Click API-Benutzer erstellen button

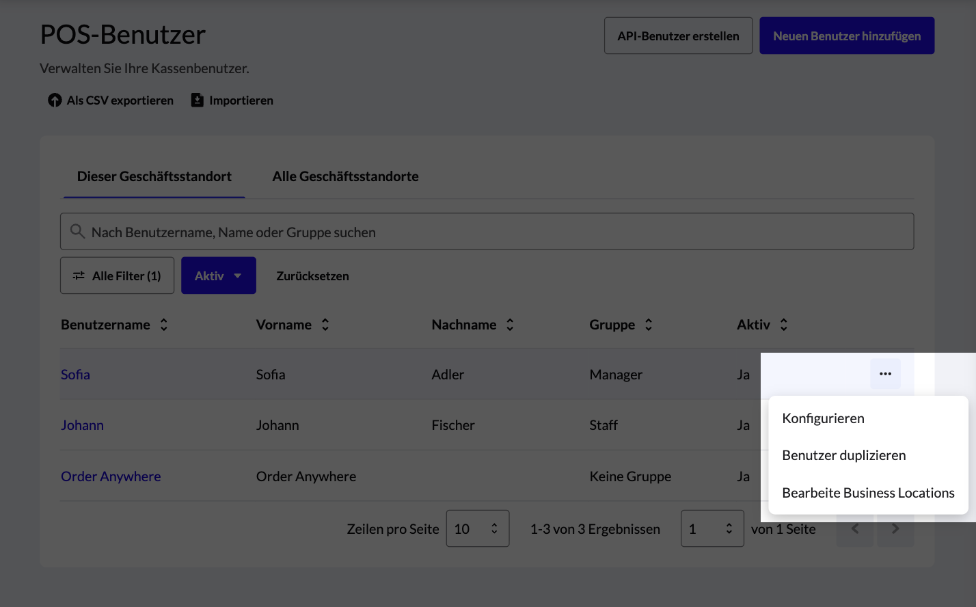(678, 36)
